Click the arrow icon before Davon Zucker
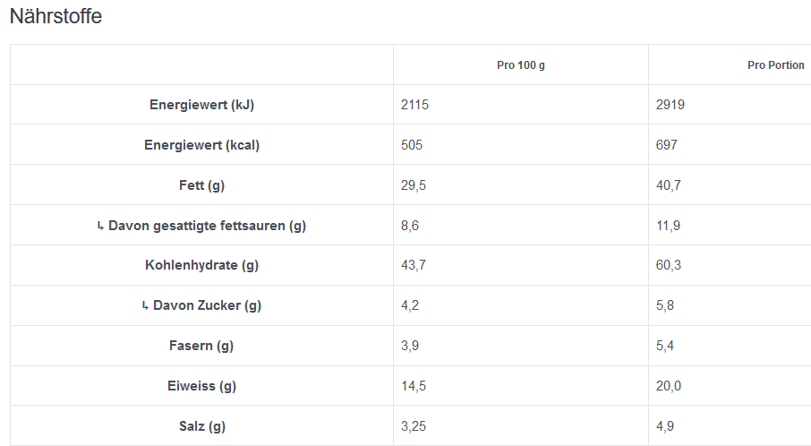Screen dimensions: 811x446 pos(145,305)
